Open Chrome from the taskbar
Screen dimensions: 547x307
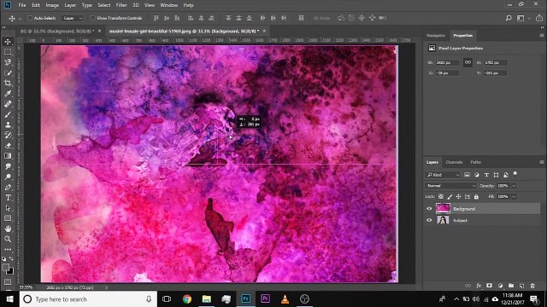(187, 299)
